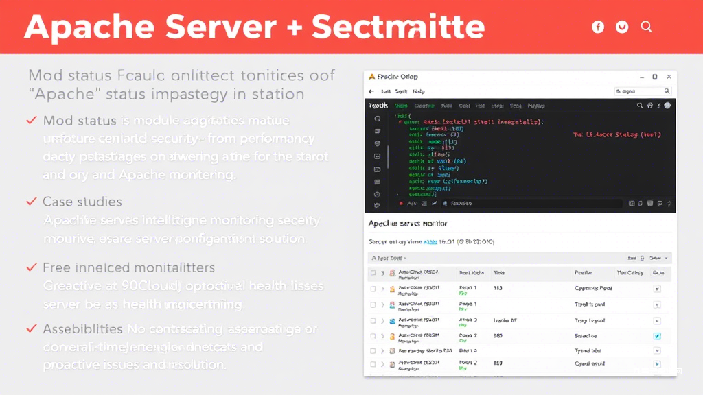Image resolution: width=703 pixels, height=395 pixels.
Task: Expand the fourth data row with its chevron
Action: (x=383, y=336)
